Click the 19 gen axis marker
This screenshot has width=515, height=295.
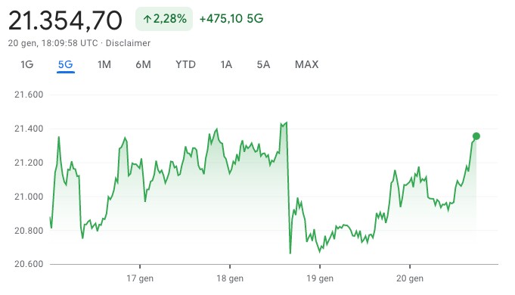(320, 278)
